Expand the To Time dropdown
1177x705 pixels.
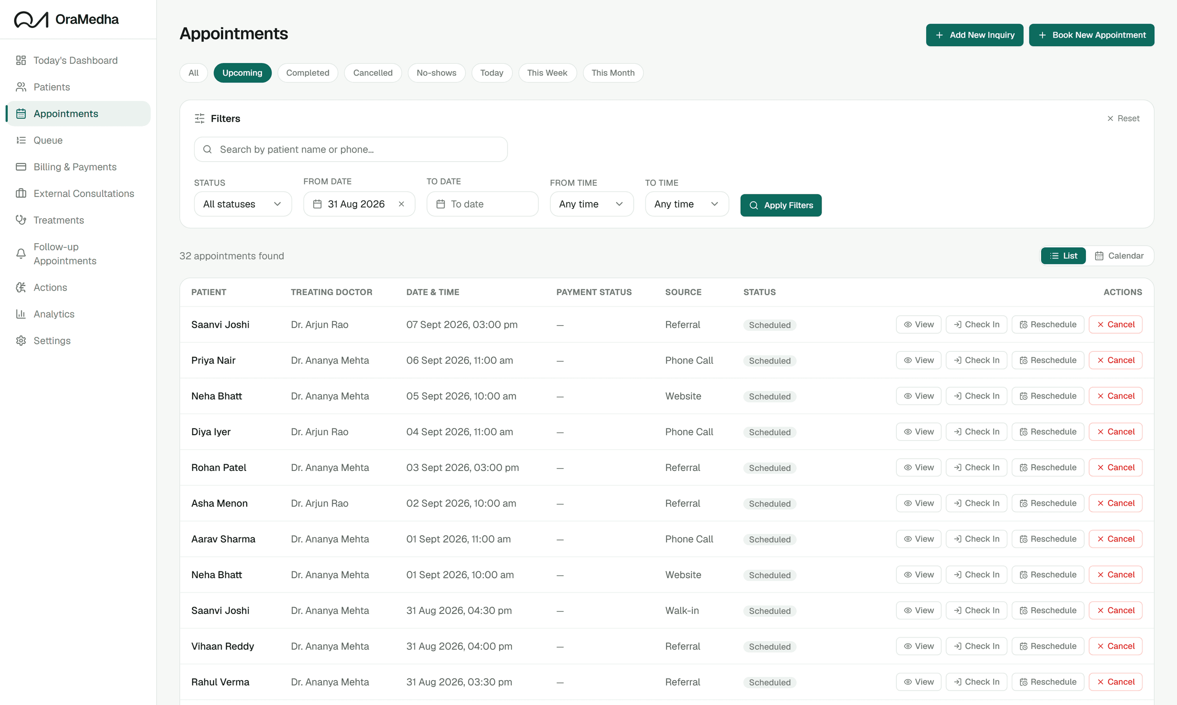point(687,204)
